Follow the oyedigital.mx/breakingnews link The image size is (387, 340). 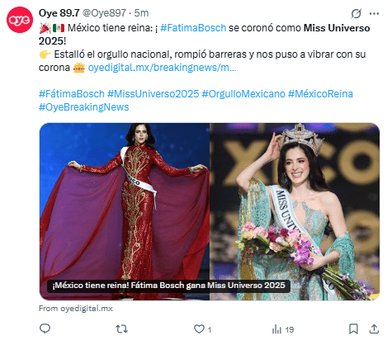point(162,68)
